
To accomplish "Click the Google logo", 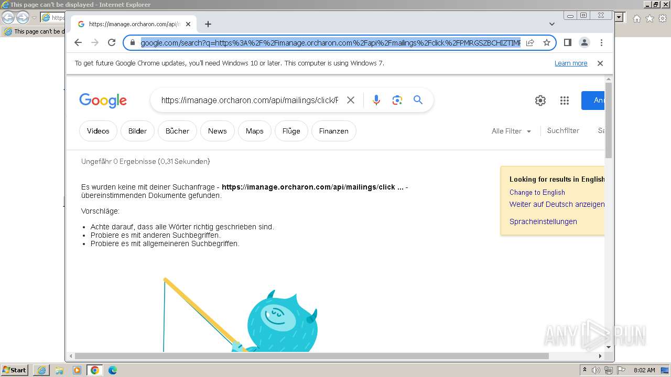I will (103, 100).
